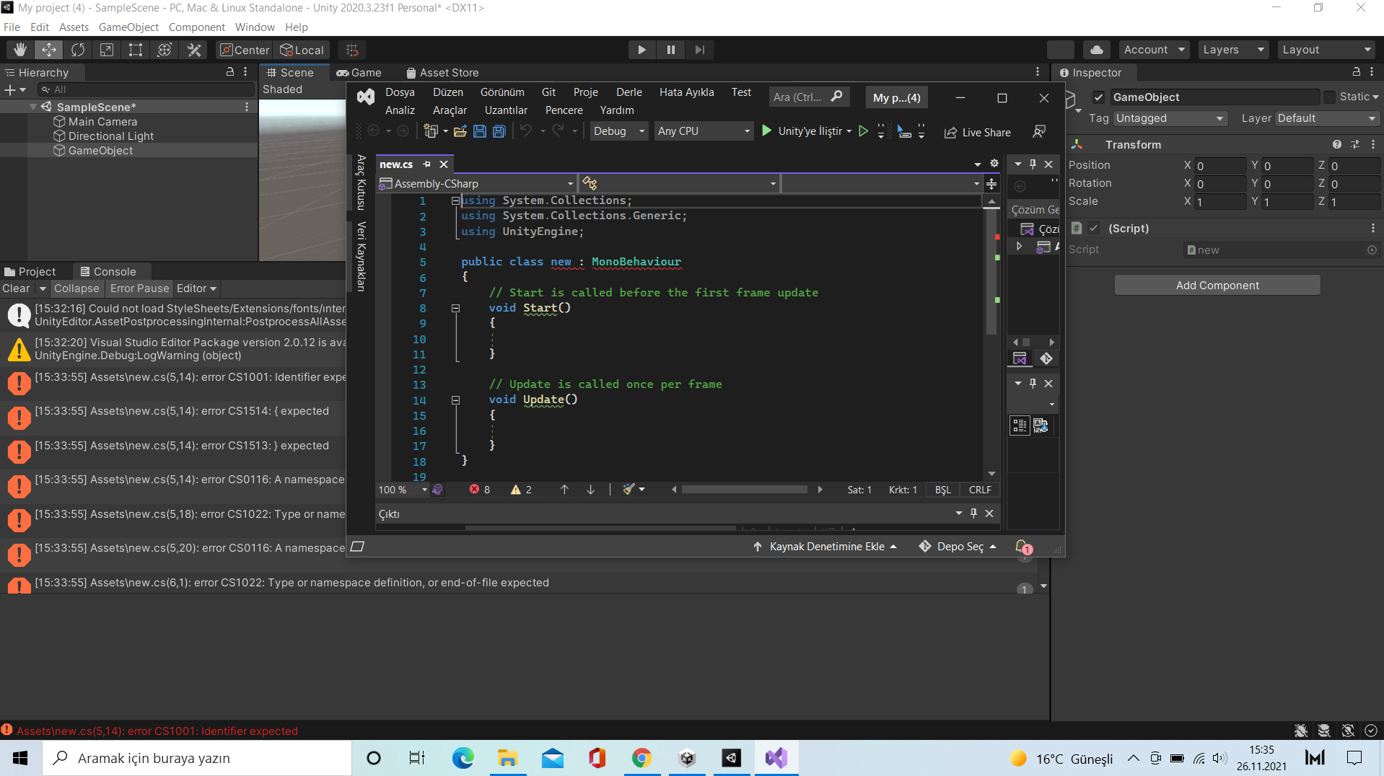This screenshot has height=776, width=1384.
Task: Click the Save All icon in Visual Studio
Action: click(x=499, y=131)
